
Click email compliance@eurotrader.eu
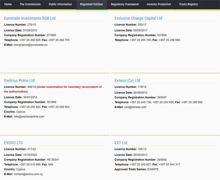31,45
